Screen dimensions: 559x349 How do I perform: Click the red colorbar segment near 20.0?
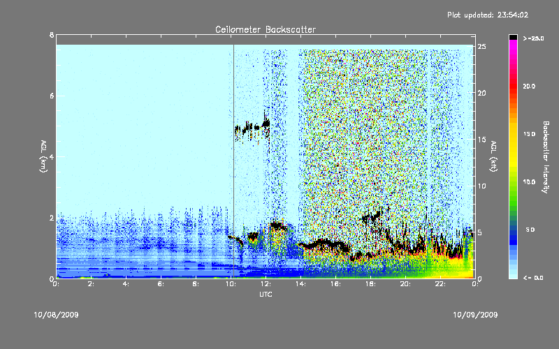513,86
